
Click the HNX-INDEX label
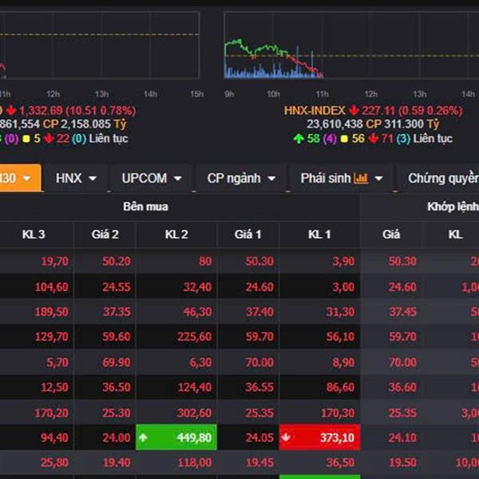[315, 110]
